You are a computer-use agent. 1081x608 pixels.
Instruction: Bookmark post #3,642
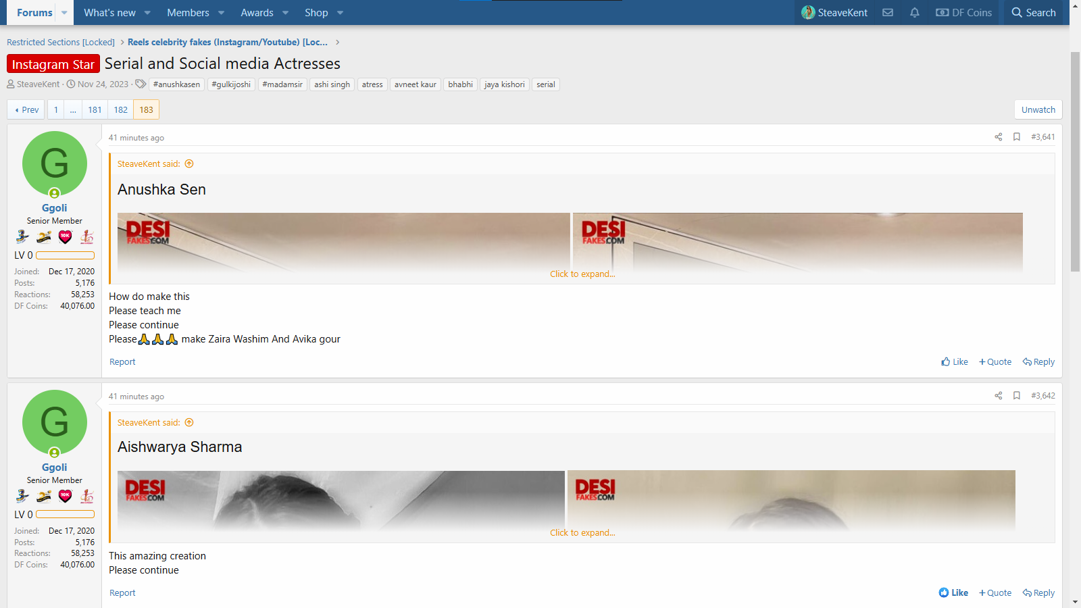coord(1017,396)
